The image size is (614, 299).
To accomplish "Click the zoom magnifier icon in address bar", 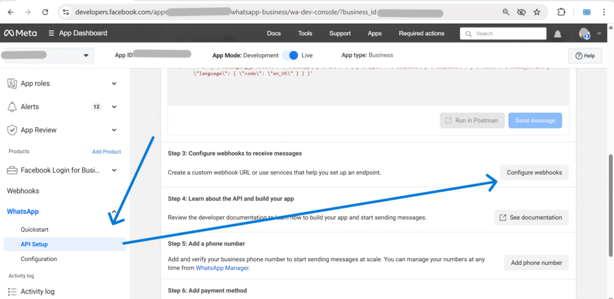I will coord(506,11).
